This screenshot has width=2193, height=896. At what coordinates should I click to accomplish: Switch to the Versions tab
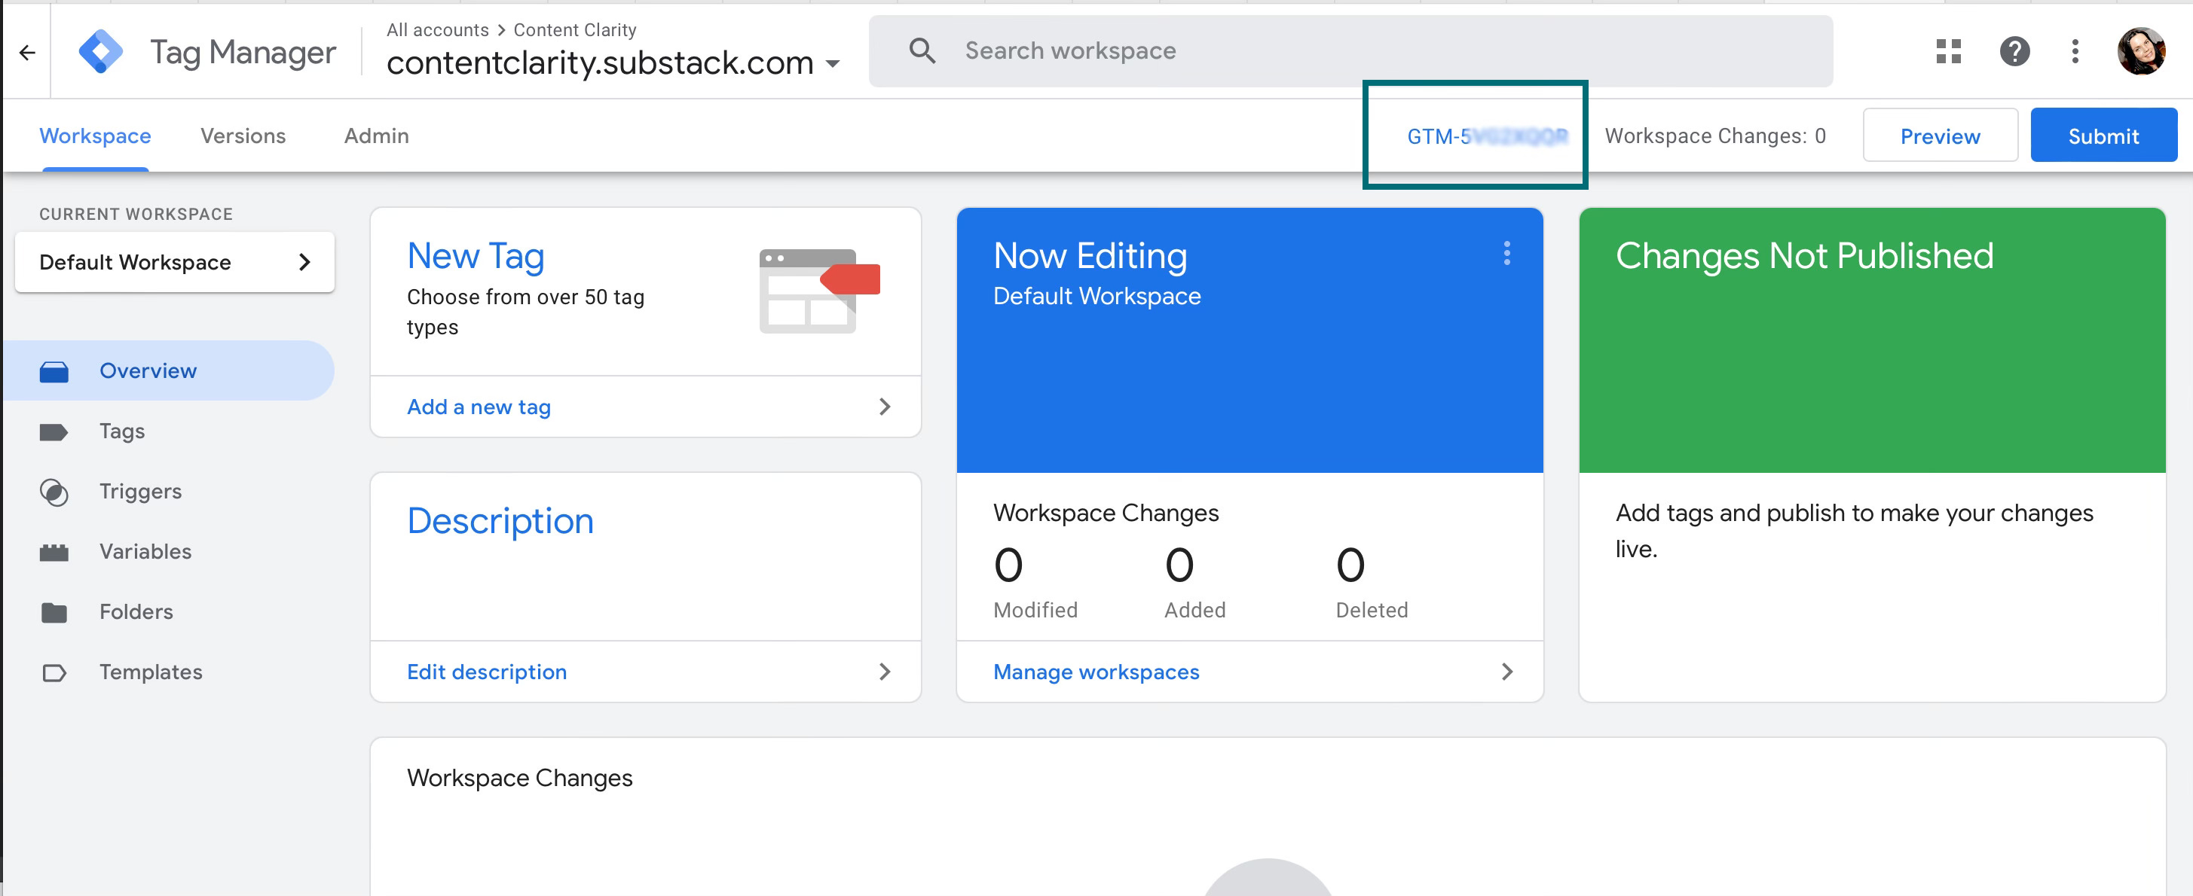(243, 136)
